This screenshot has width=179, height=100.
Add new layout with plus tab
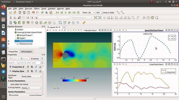[x=64, y=27]
